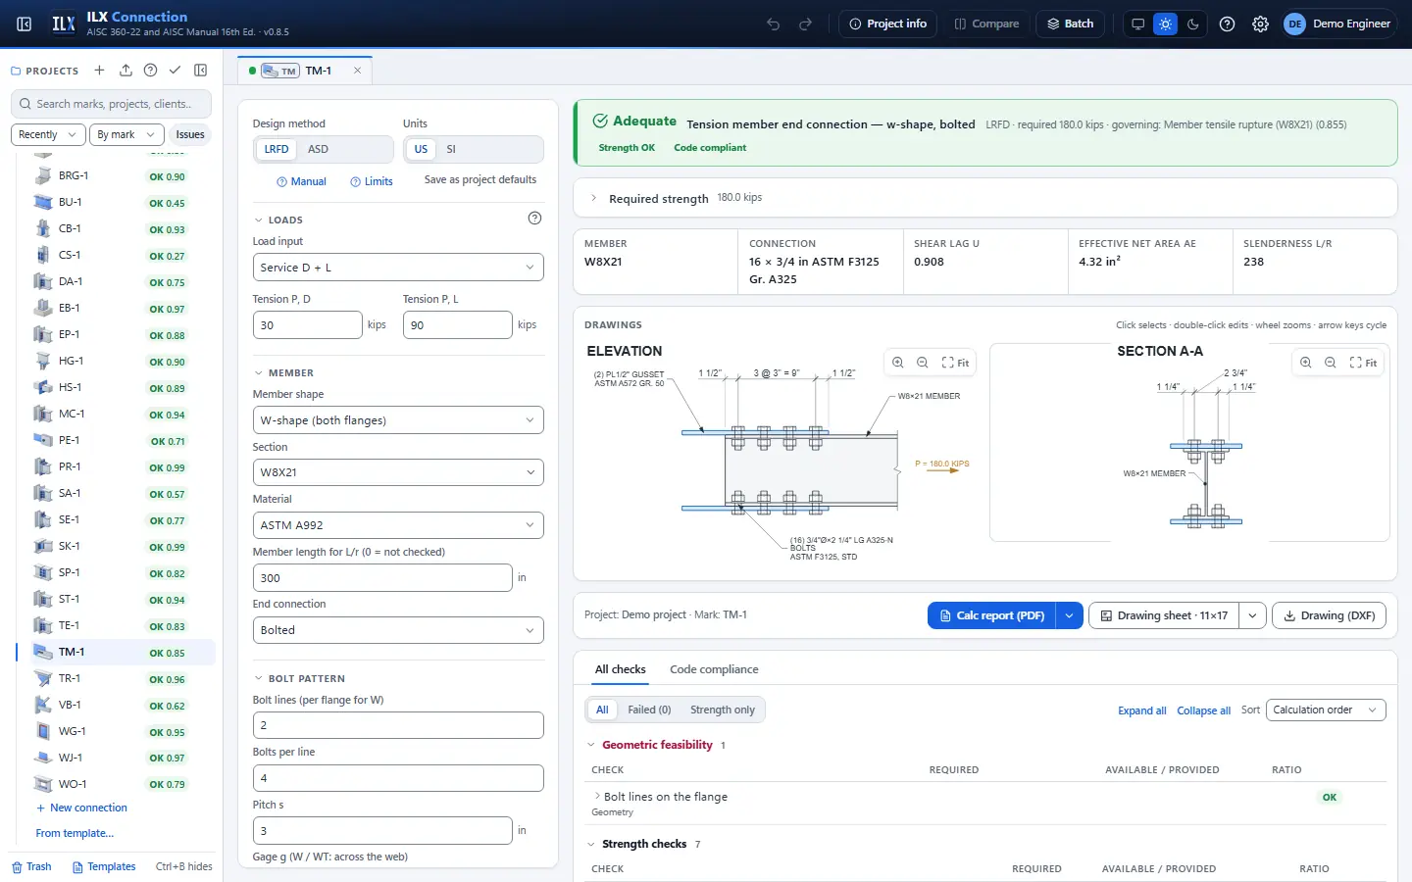Add new project plus icon
The height and width of the screenshot is (882, 1412).
(99, 71)
